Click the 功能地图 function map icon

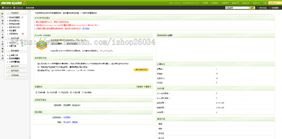pyautogui.click(x=14, y=8)
